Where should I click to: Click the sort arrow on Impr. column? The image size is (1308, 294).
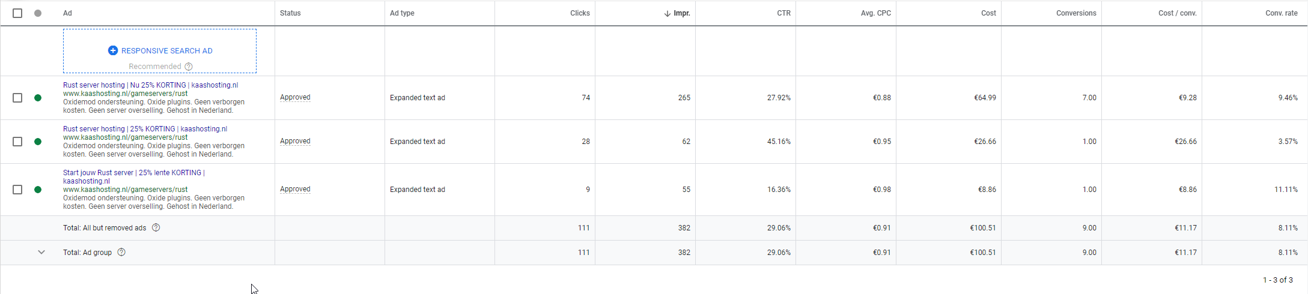click(x=667, y=13)
